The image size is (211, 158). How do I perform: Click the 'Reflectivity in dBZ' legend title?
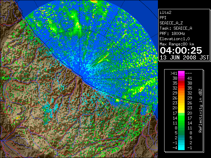pos(200,111)
